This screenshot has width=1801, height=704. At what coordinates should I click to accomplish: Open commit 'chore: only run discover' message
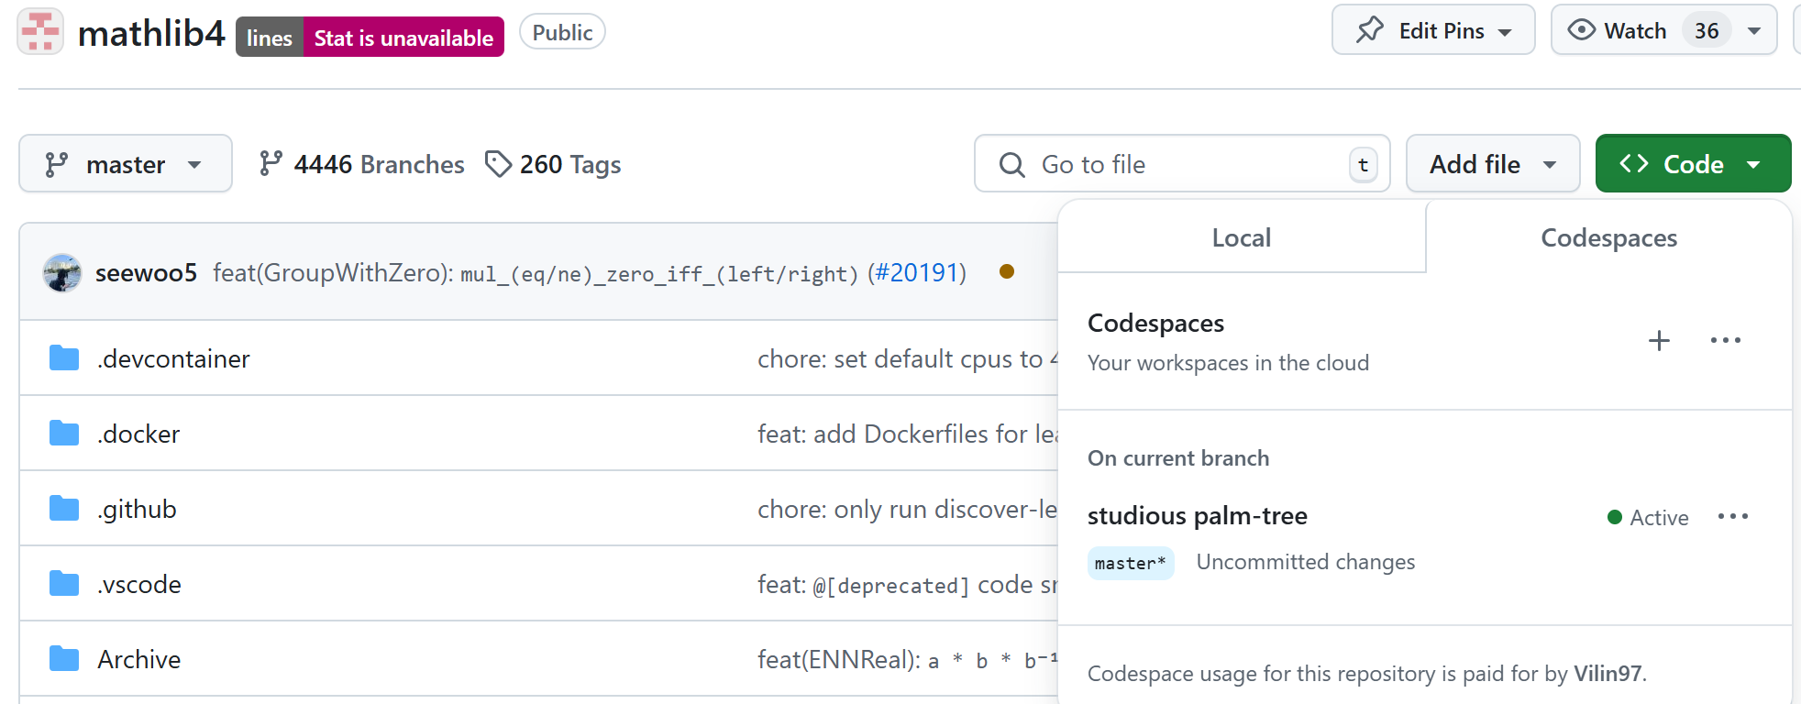908,509
